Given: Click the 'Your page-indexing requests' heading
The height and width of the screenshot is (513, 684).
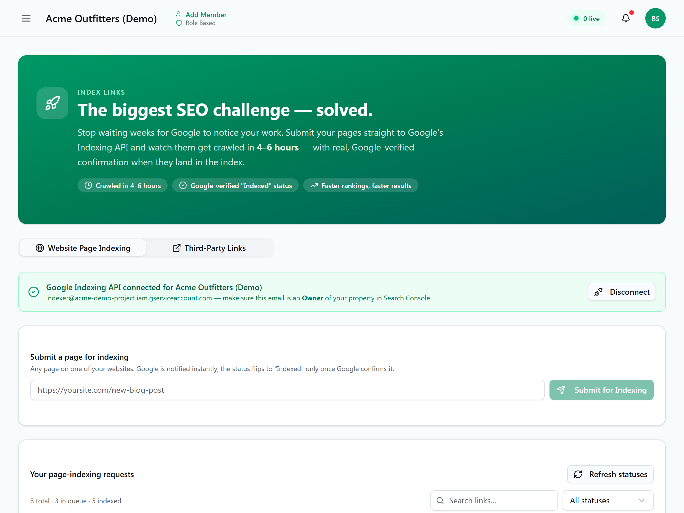Looking at the screenshot, I should 82,474.
